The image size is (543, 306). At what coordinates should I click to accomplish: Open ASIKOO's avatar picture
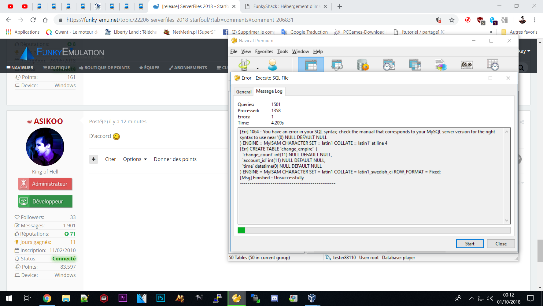(45, 147)
